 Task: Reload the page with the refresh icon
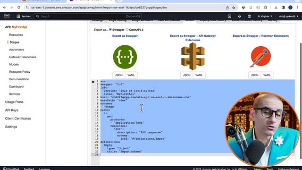pyautogui.click(x=19, y=8)
